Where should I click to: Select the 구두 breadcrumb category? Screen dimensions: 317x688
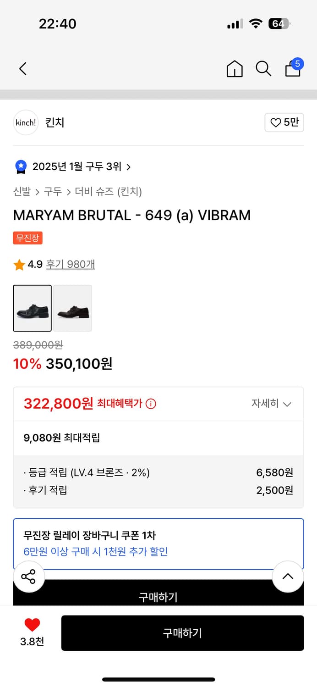pyautogui.click(x=53, y=191)
